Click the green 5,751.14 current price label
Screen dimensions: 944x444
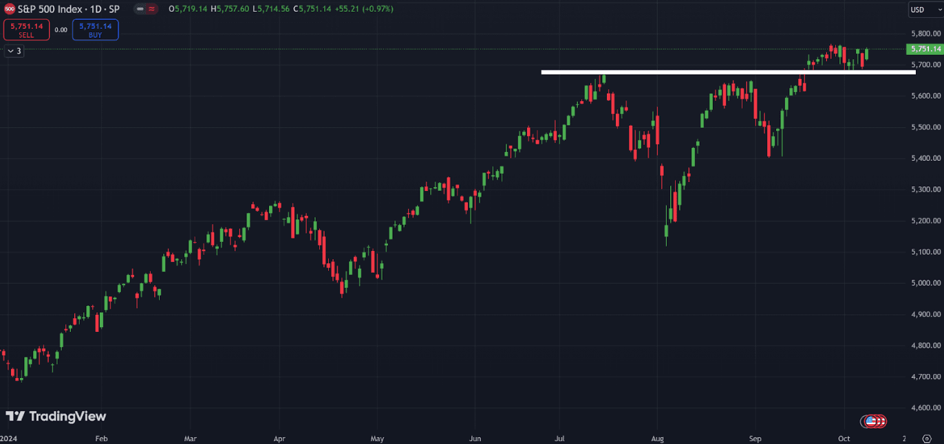[x=925, y=49]
